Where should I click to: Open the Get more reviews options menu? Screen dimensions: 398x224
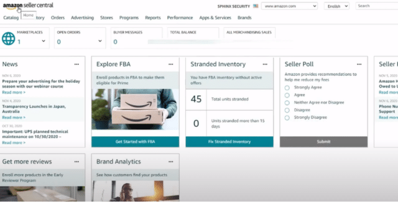point(76,162)
